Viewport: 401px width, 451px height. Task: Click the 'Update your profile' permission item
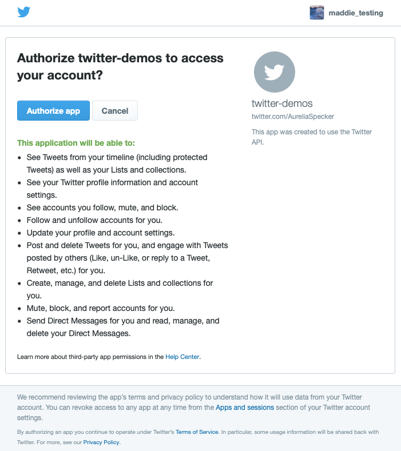100,233
